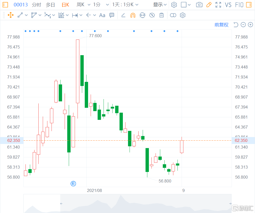Viewport: 255px width, 213px height.
Task: Switch to the 多日 tab
Action: pos(50,5)
